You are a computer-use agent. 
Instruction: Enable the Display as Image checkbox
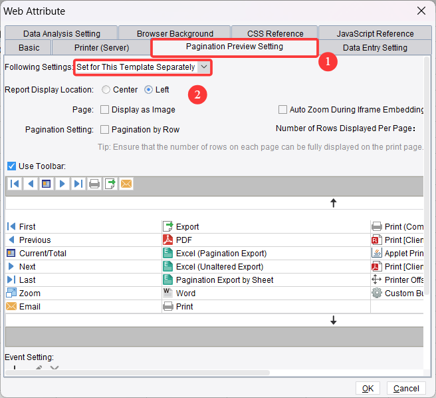104,109
